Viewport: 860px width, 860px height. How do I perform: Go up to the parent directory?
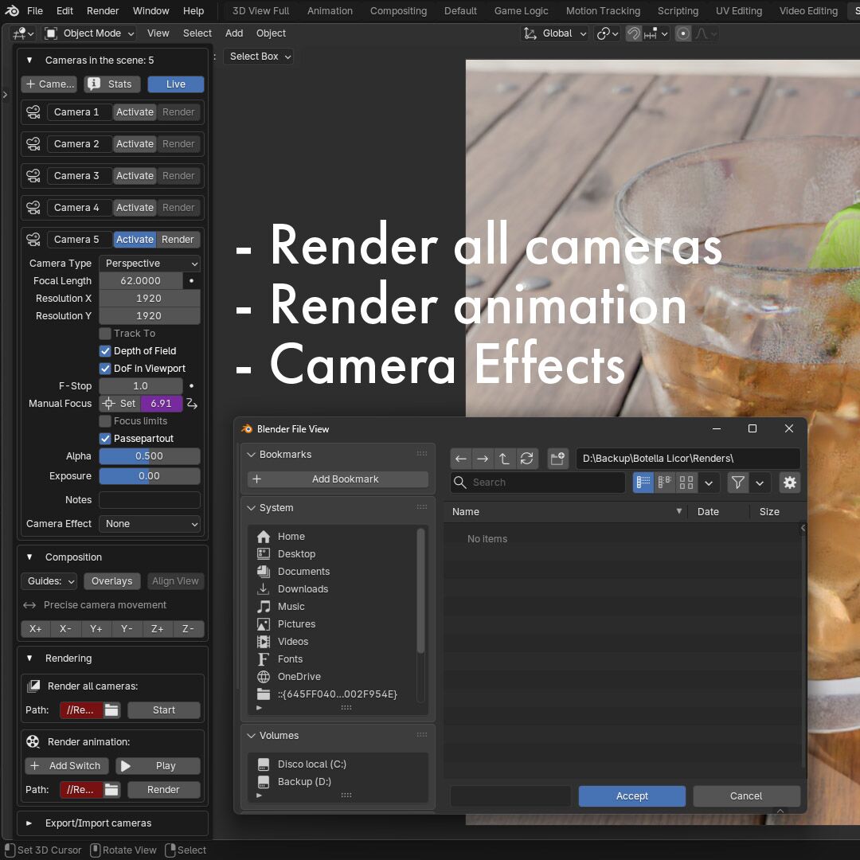pyautogui.click(x=504, y=459)
